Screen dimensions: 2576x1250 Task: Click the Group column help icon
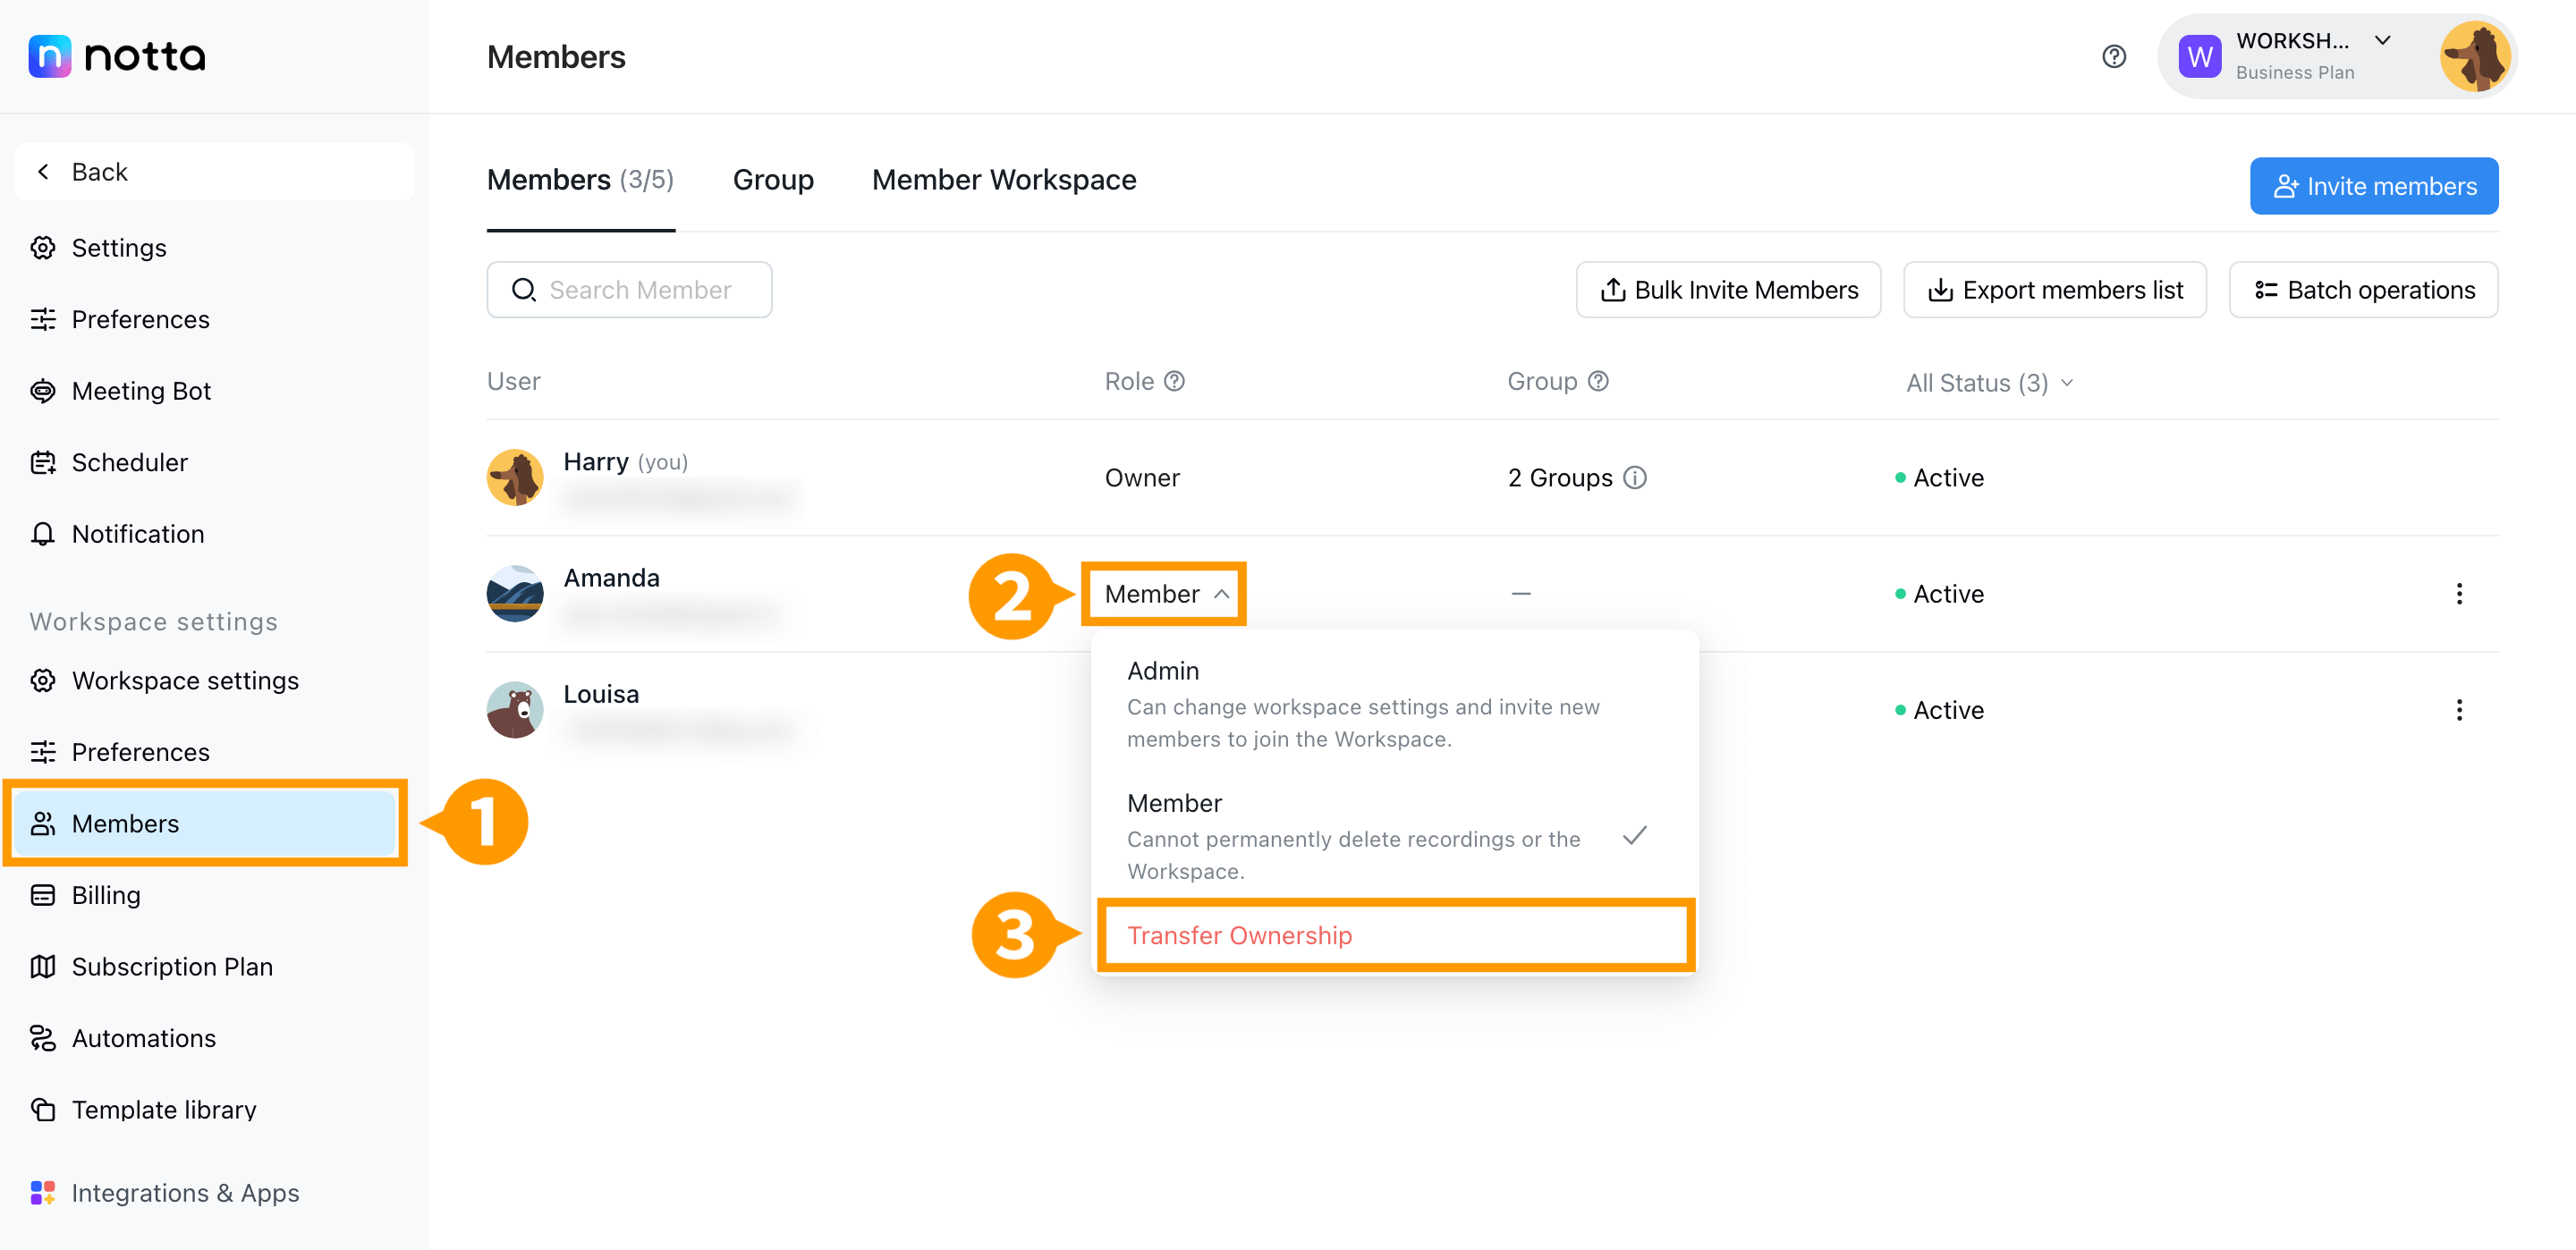click(1598, 381)
